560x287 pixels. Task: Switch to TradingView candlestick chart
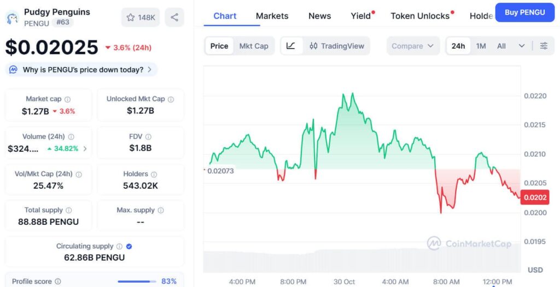(336, 46)
